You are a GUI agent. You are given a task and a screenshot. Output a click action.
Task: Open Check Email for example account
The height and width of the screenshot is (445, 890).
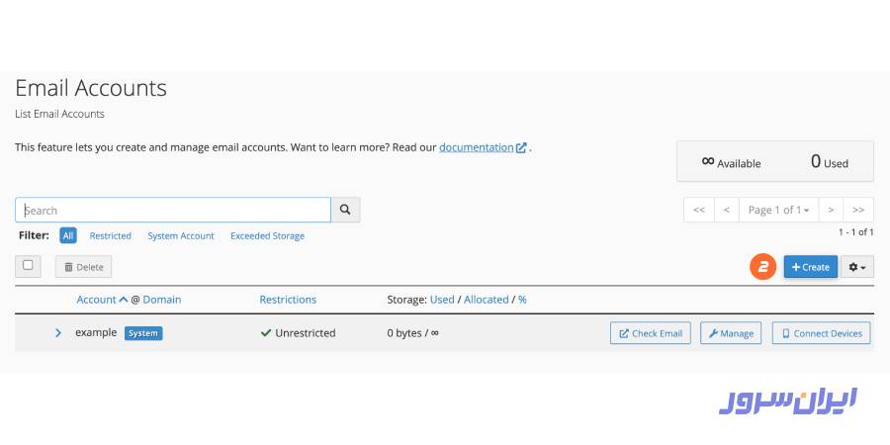pos(650,333)
